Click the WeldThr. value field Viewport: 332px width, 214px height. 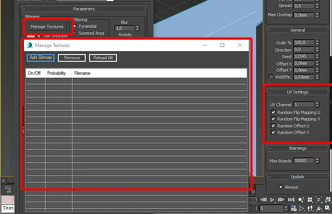coord(304,77)
